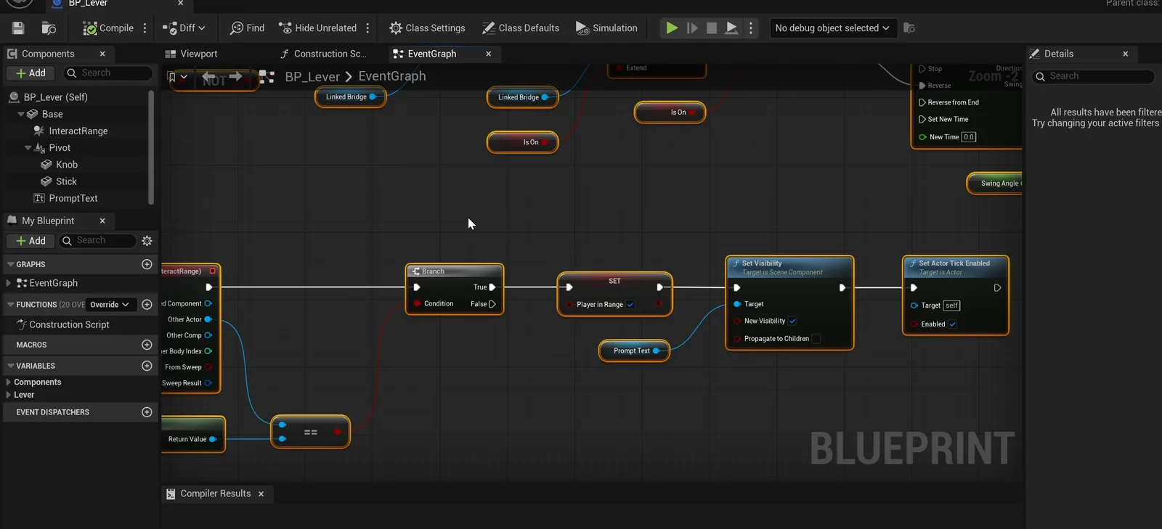This screenshot has height=529, width=1162.
Task: Open the function Override dropdown
Action: 110,305
